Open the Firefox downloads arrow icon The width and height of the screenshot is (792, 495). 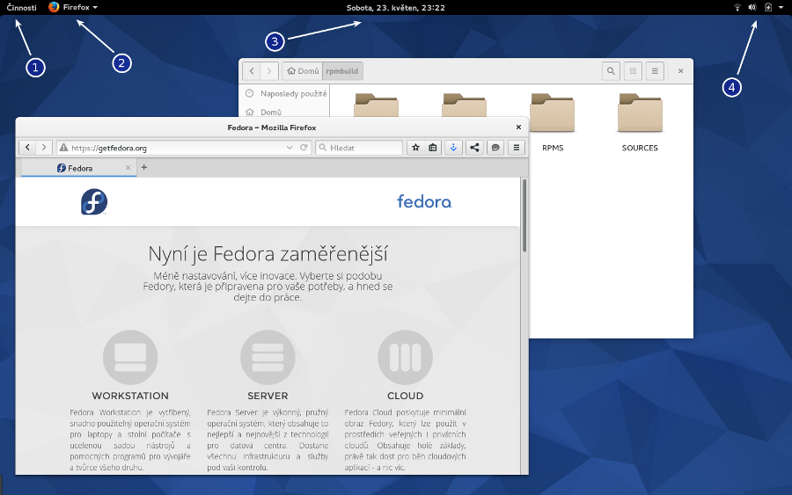coord(453,148)
